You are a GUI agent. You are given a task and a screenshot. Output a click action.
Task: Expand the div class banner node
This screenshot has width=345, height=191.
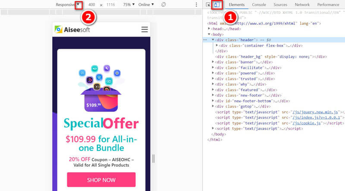(x=213, y=62)
